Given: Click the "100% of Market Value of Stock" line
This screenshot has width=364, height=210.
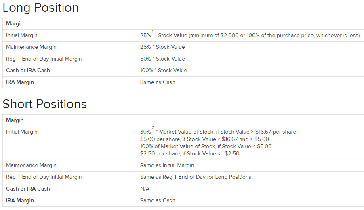Looking at the screenshot, I should (x=206, y=147).
